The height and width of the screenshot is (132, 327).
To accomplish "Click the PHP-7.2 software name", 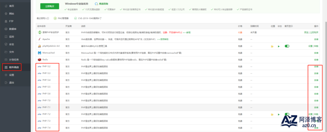I will point(47,114).
